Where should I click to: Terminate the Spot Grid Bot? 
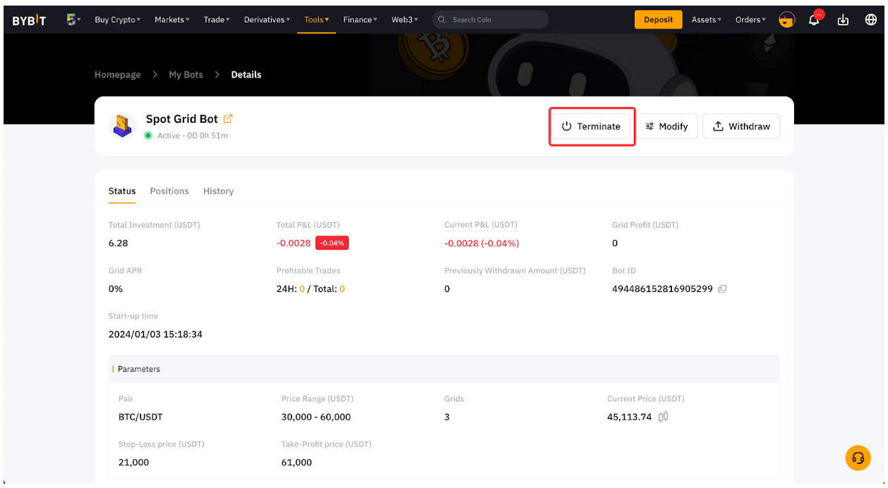(x=592, y=126)
